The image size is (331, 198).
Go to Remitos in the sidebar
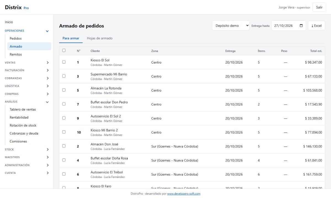click(29, 54)
